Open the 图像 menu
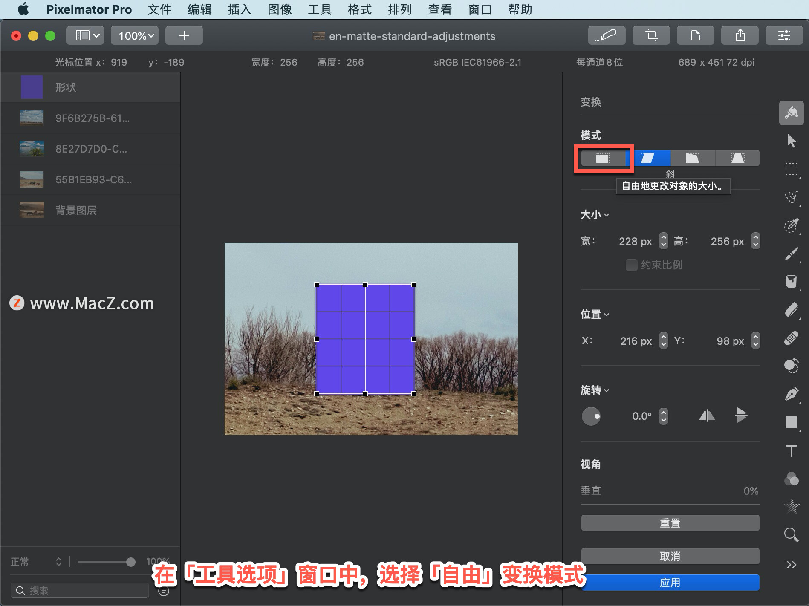The image size is (809, 606). [x=280, y=9]
